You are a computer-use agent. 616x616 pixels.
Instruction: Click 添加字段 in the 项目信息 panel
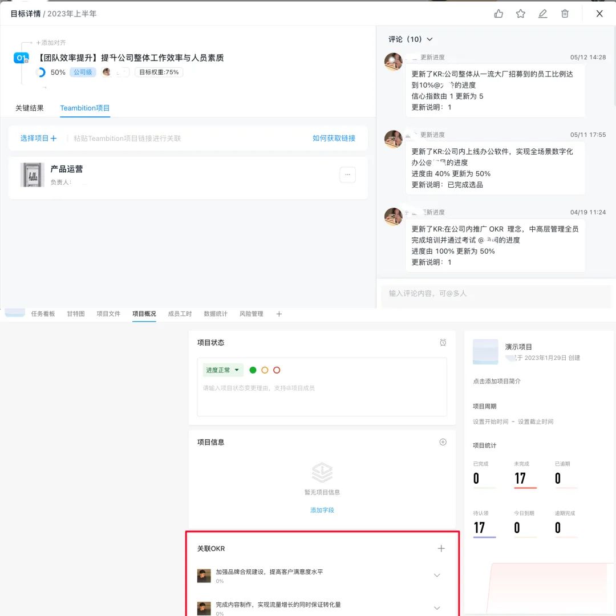click(322, 510)
